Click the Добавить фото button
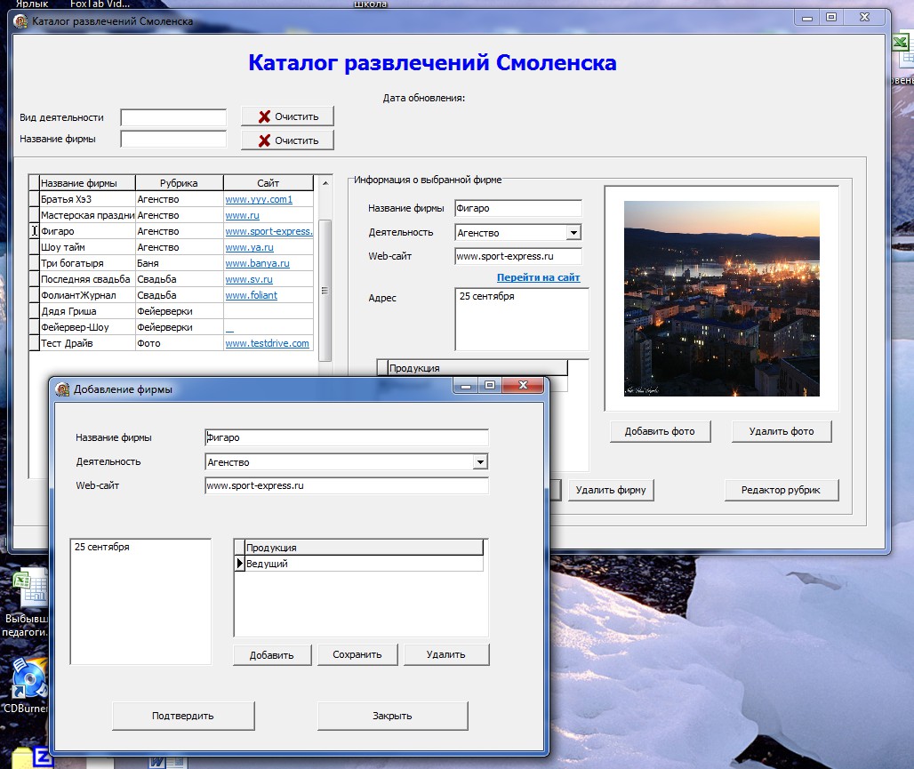Screen dimensions: 914x769 660,431
